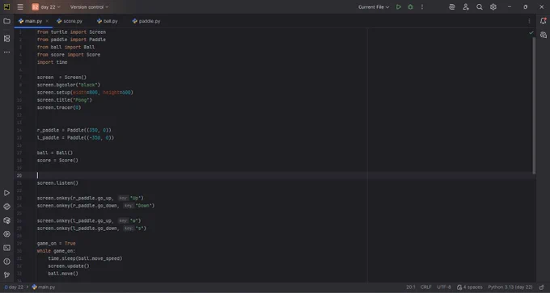Open the Current File run configuration dropdown
The image size is (550, 293).
click(x=374, y=7)
